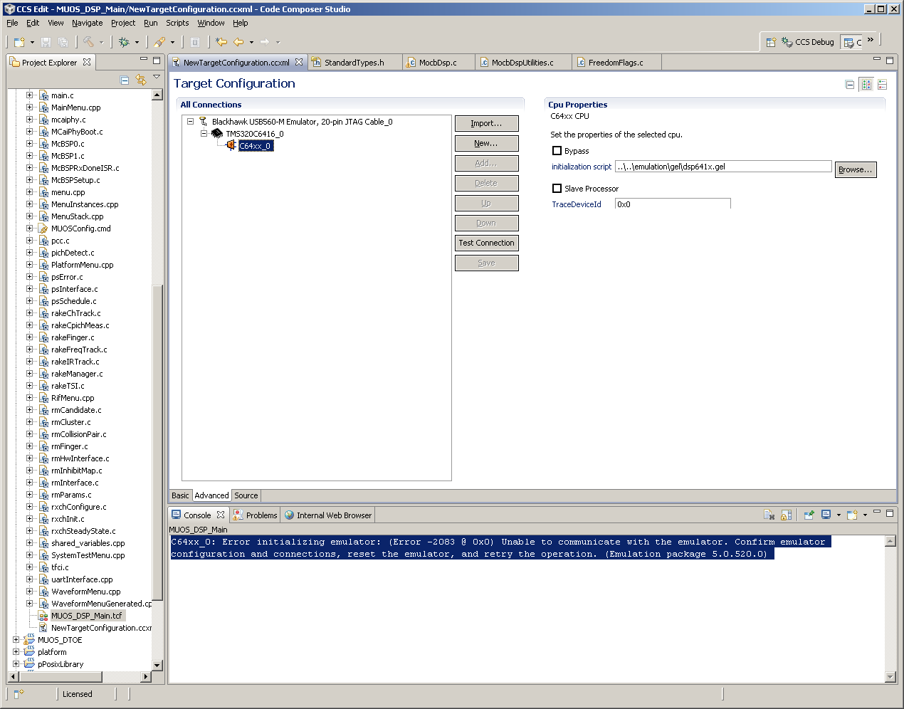The height and width of the screenshot is (709, 904).
Task: Click the Show more perspectives chevron
Action: click(x=871, y=40)
